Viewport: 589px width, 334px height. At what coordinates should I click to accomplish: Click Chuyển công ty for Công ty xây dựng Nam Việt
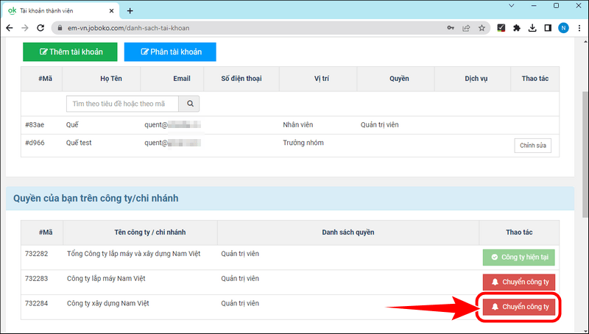[519, 307]
